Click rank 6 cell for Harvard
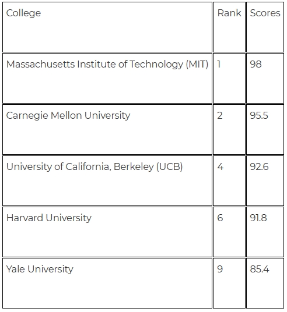287x312 pixels. pos(229,232)
